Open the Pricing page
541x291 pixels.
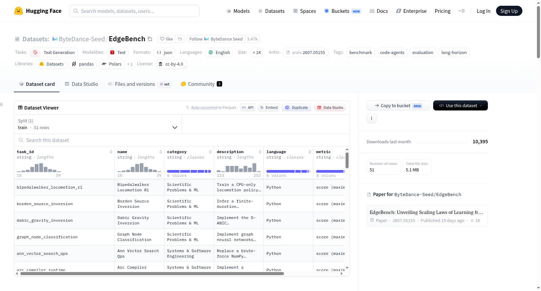pyautogui.click(x=443, y=11)
